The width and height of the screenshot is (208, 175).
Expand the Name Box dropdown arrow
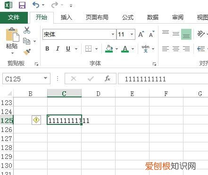tap(46, 78)
